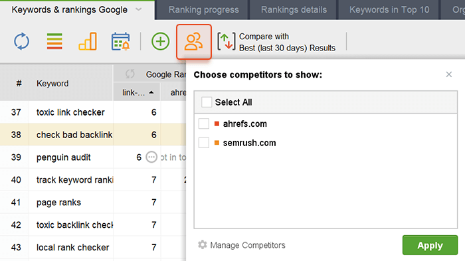Tick the semrush.com competitor checkbox
The image size is (465, 261).
[x=204, y=143]
